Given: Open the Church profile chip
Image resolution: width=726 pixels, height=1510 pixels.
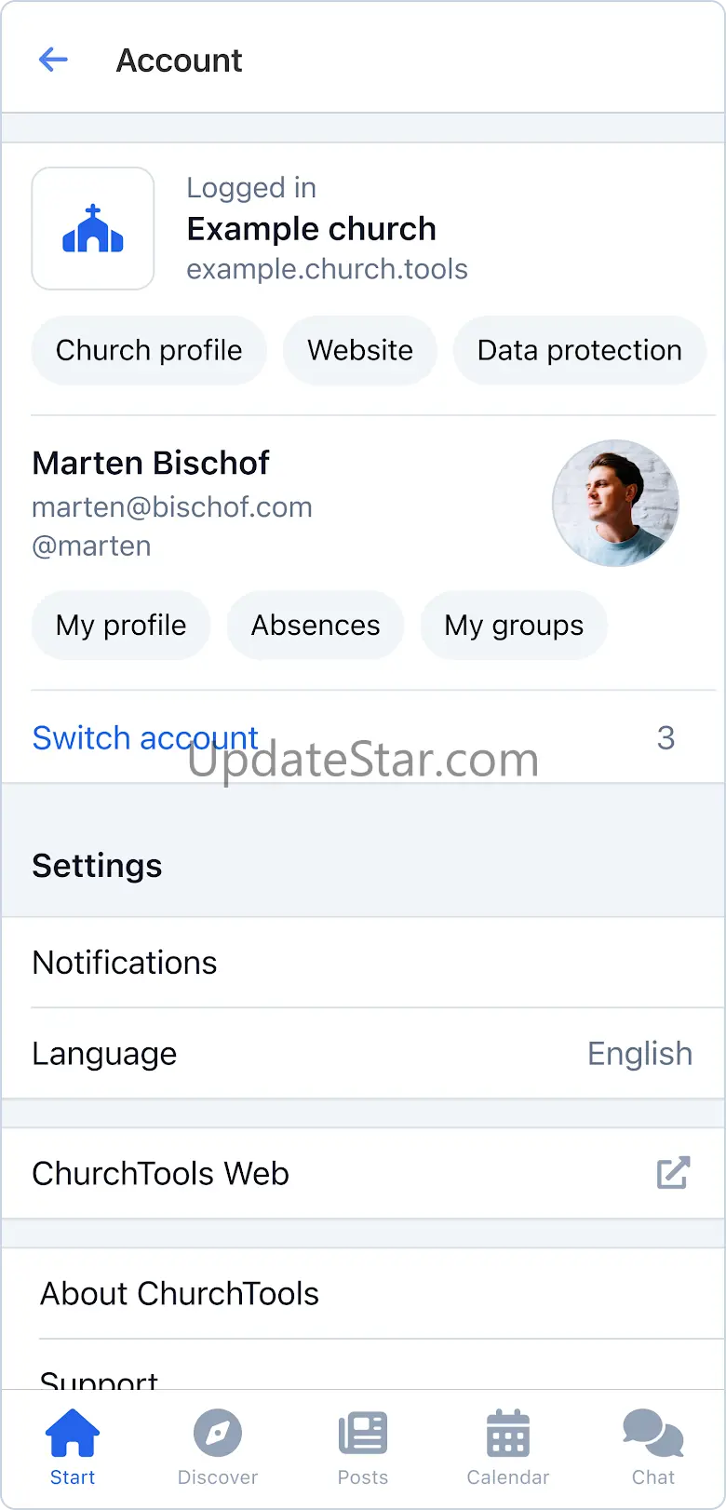Looking at the screenshot, I should 149,350.
